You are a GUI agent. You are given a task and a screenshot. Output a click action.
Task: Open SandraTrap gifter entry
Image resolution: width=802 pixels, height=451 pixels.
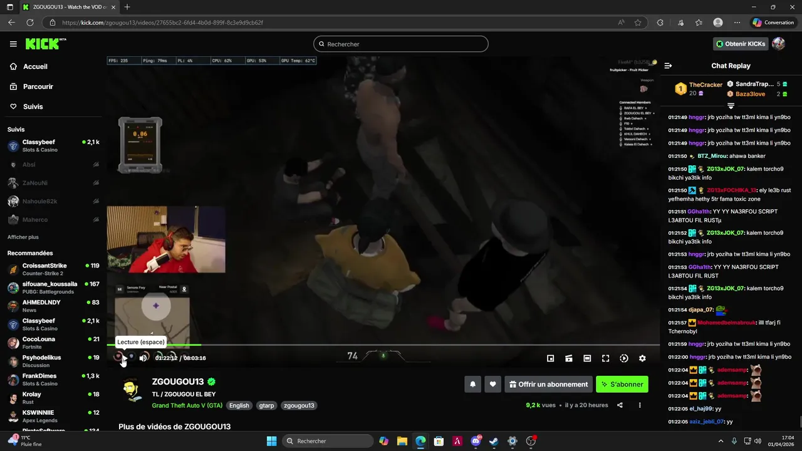[757, 84]
